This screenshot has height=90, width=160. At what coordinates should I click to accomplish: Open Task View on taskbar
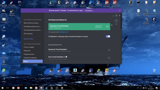[7, 88]
